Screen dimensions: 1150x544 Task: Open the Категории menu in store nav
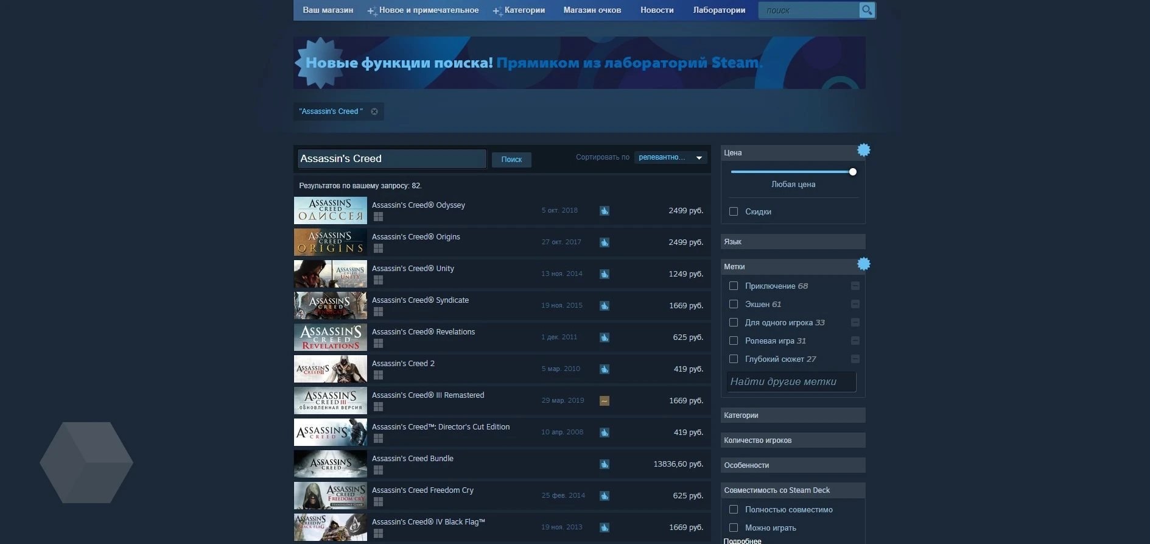[519, 10]
